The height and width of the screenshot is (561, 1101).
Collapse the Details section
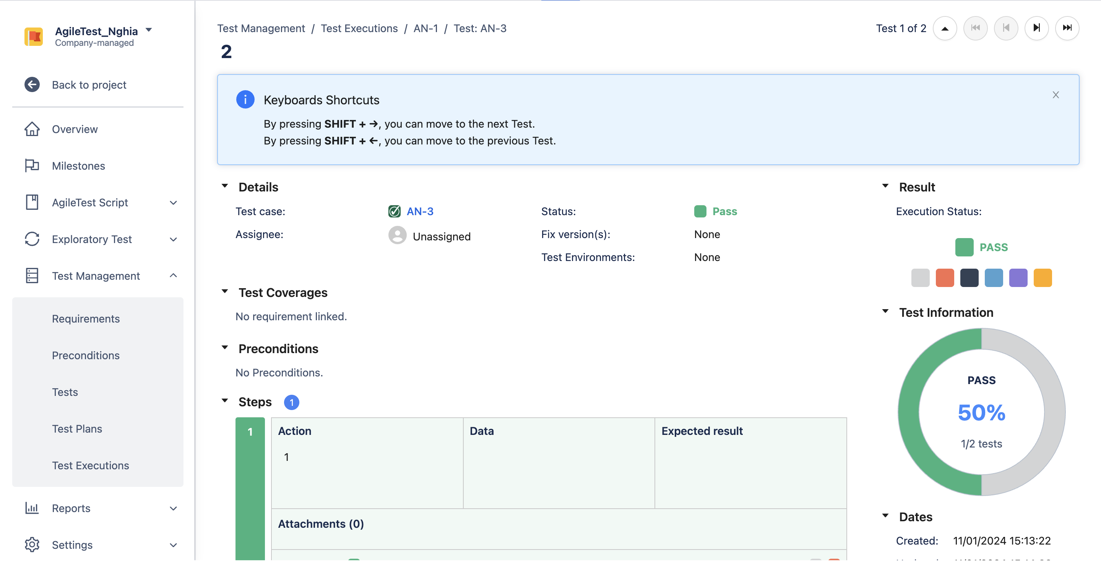click(x=225, y=186)
